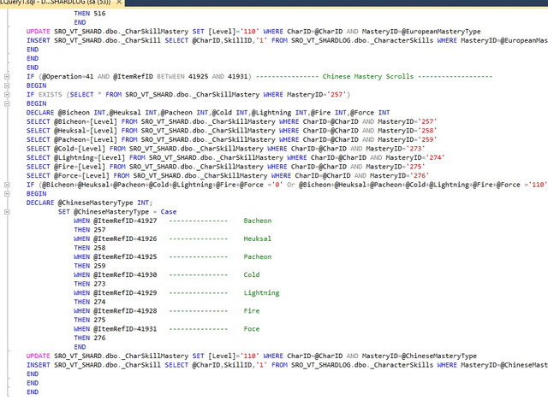Viewport: 548px width, 412px height.
Task: Click the THEN 273 line under Cold
Action: 89,284
